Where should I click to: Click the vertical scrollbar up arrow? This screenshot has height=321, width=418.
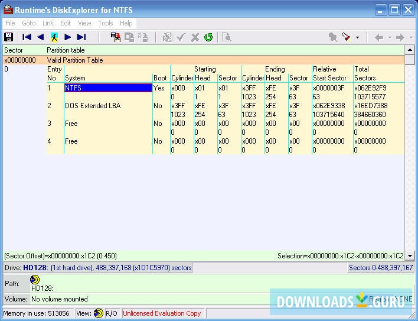(x=410, y=50)
